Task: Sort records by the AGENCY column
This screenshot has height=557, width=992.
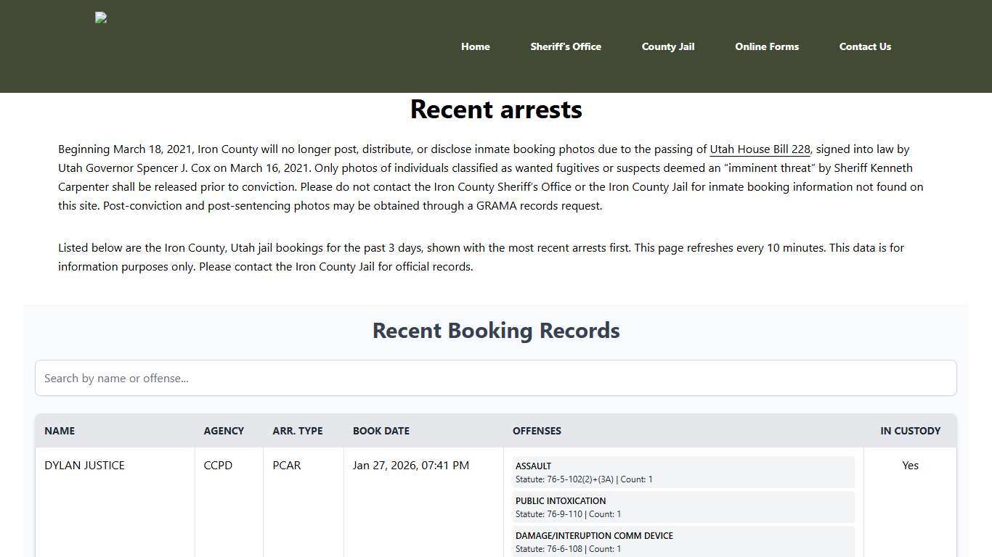Action: click(224, 431)
